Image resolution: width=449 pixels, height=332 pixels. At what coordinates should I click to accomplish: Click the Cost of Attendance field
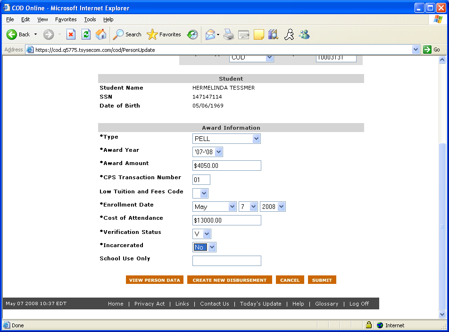tap(227, 220)
